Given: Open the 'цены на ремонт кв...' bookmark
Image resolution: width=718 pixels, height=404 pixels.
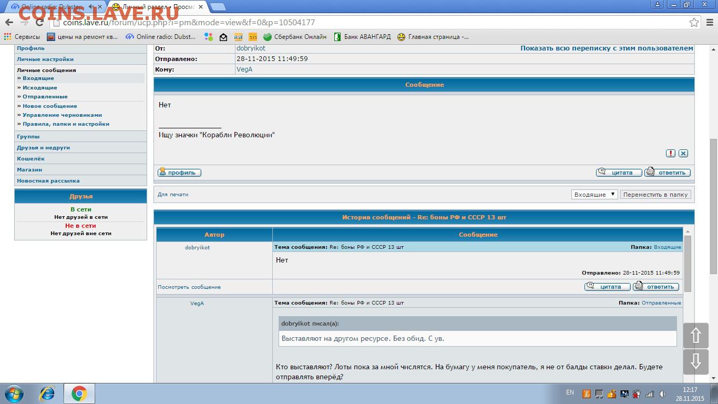Looking at the screenshot, I should click(x=83, y=37).
